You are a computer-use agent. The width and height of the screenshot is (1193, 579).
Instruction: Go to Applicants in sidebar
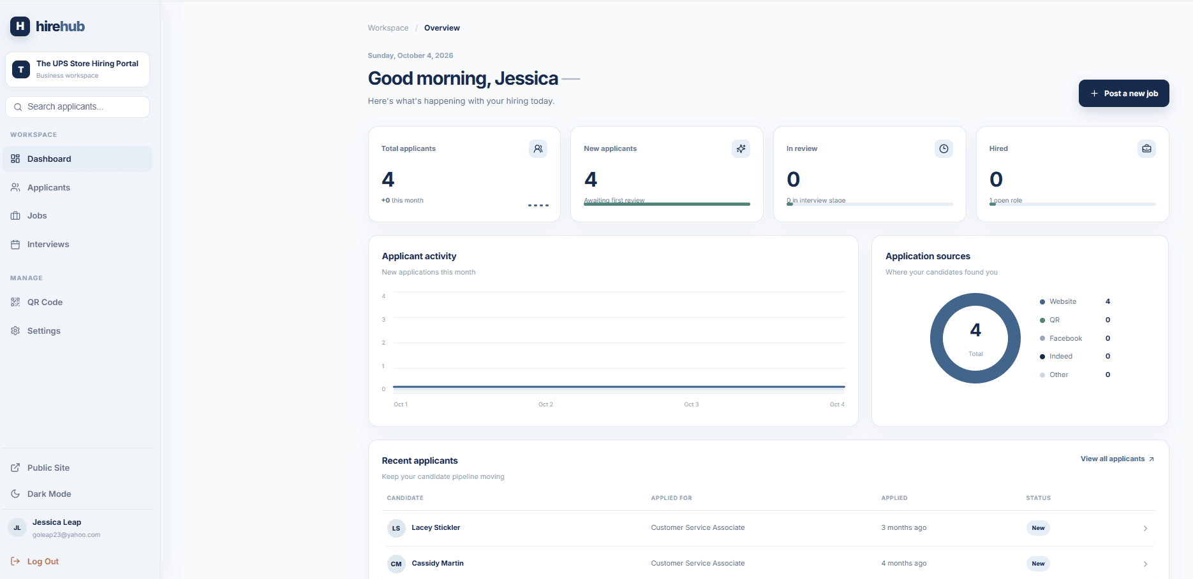click(77, 187)
